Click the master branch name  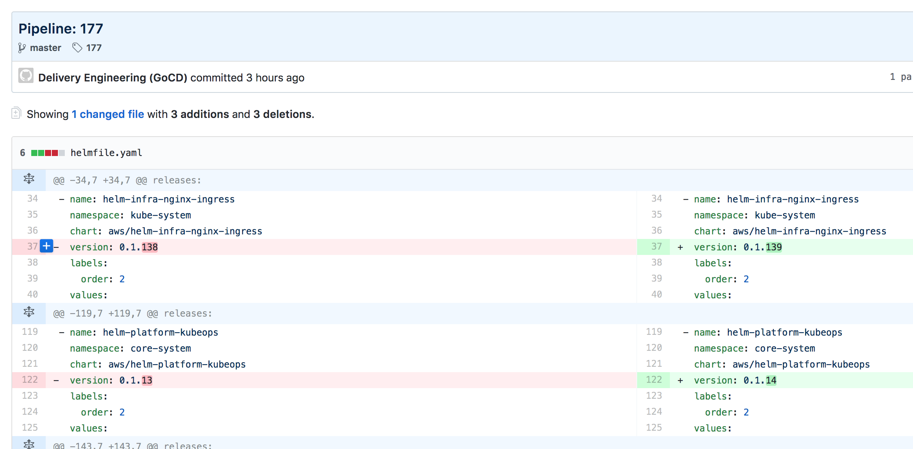coord(45,48)
